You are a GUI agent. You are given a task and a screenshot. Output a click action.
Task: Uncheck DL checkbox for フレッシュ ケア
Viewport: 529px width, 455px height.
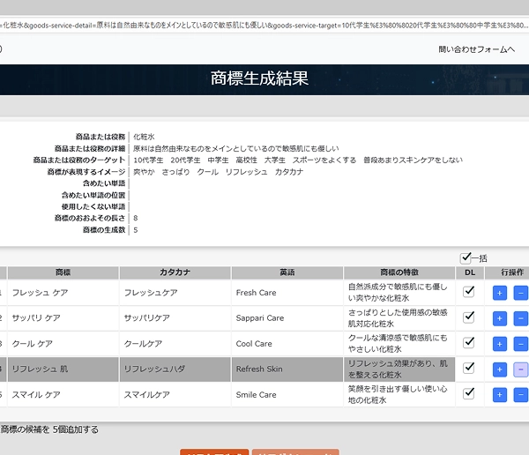click(x=469, y=292)
